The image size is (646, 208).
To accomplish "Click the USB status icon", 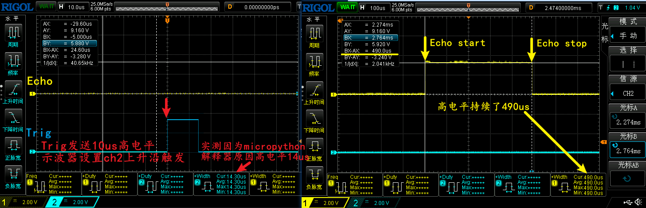I will pyautogui.click(x=628, y=202).
